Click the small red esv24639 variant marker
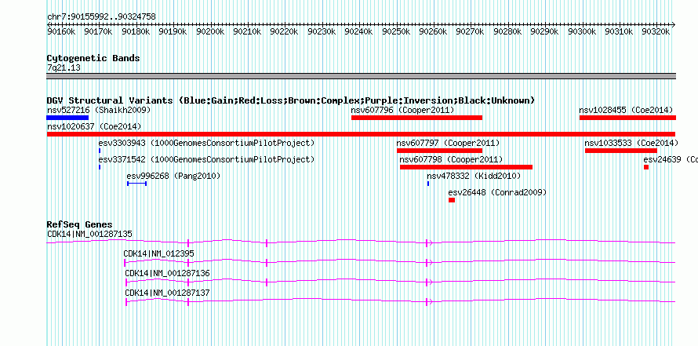 [x=646, y=167]
